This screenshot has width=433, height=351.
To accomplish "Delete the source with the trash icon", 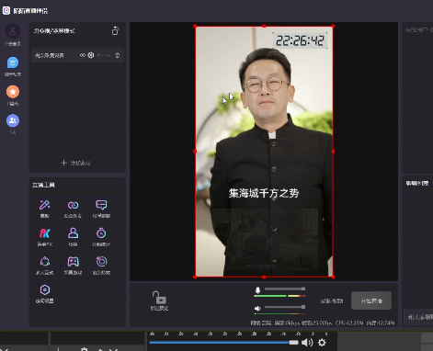I will 118,55.
